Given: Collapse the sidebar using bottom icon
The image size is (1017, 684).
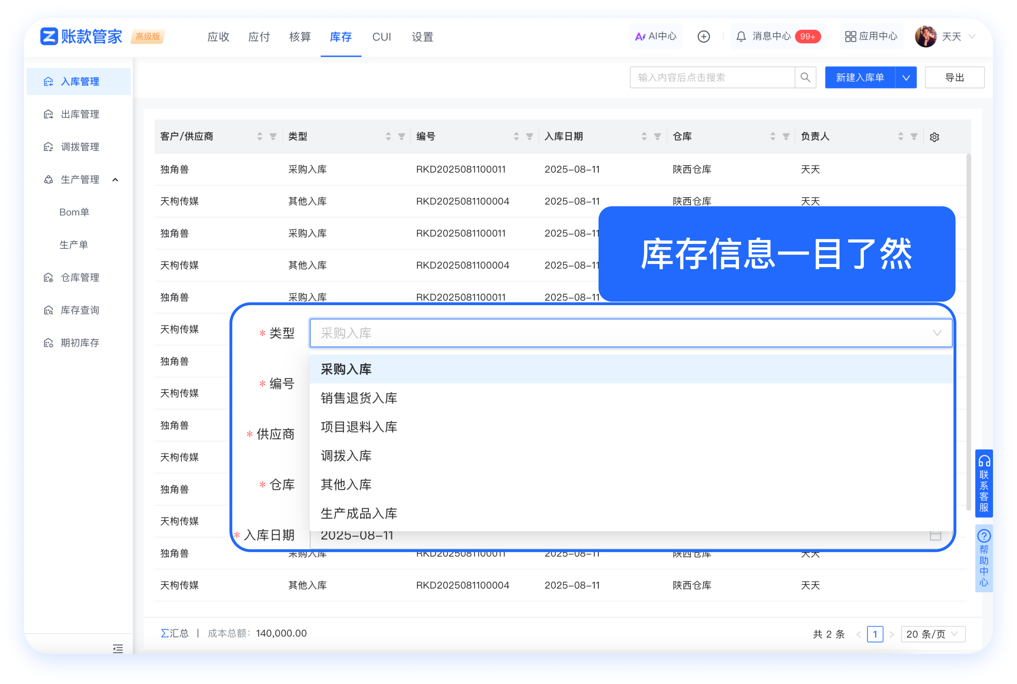Looking at the screenshot, I should pyautogui.click(x=117, y=649).
